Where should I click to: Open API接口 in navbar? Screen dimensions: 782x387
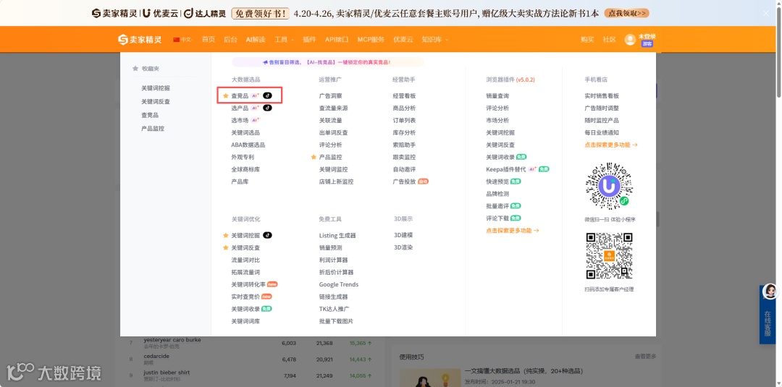click(x=337, y=39)
